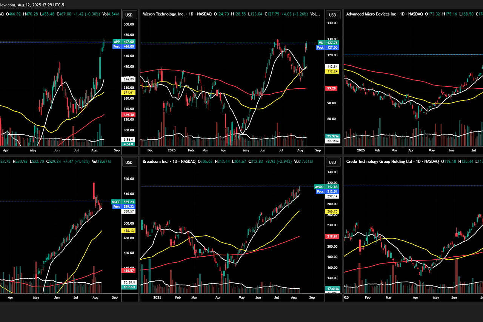
Task: Select the AVGO 312.83 price label
Action: click(x=326, y=187)
